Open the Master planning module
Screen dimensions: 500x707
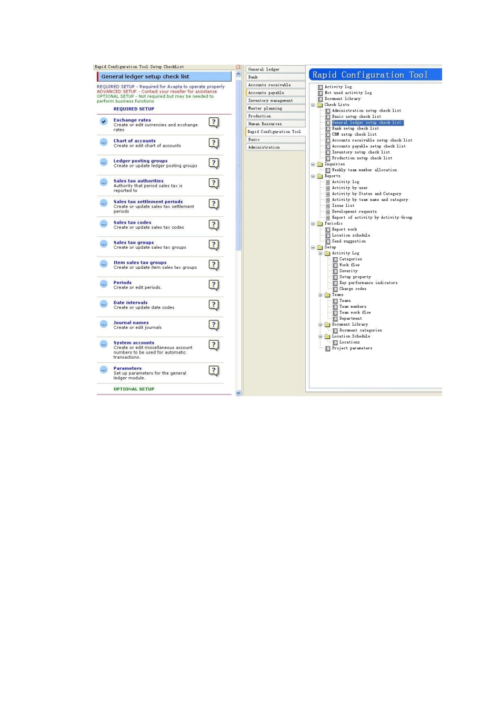(276, 108)
